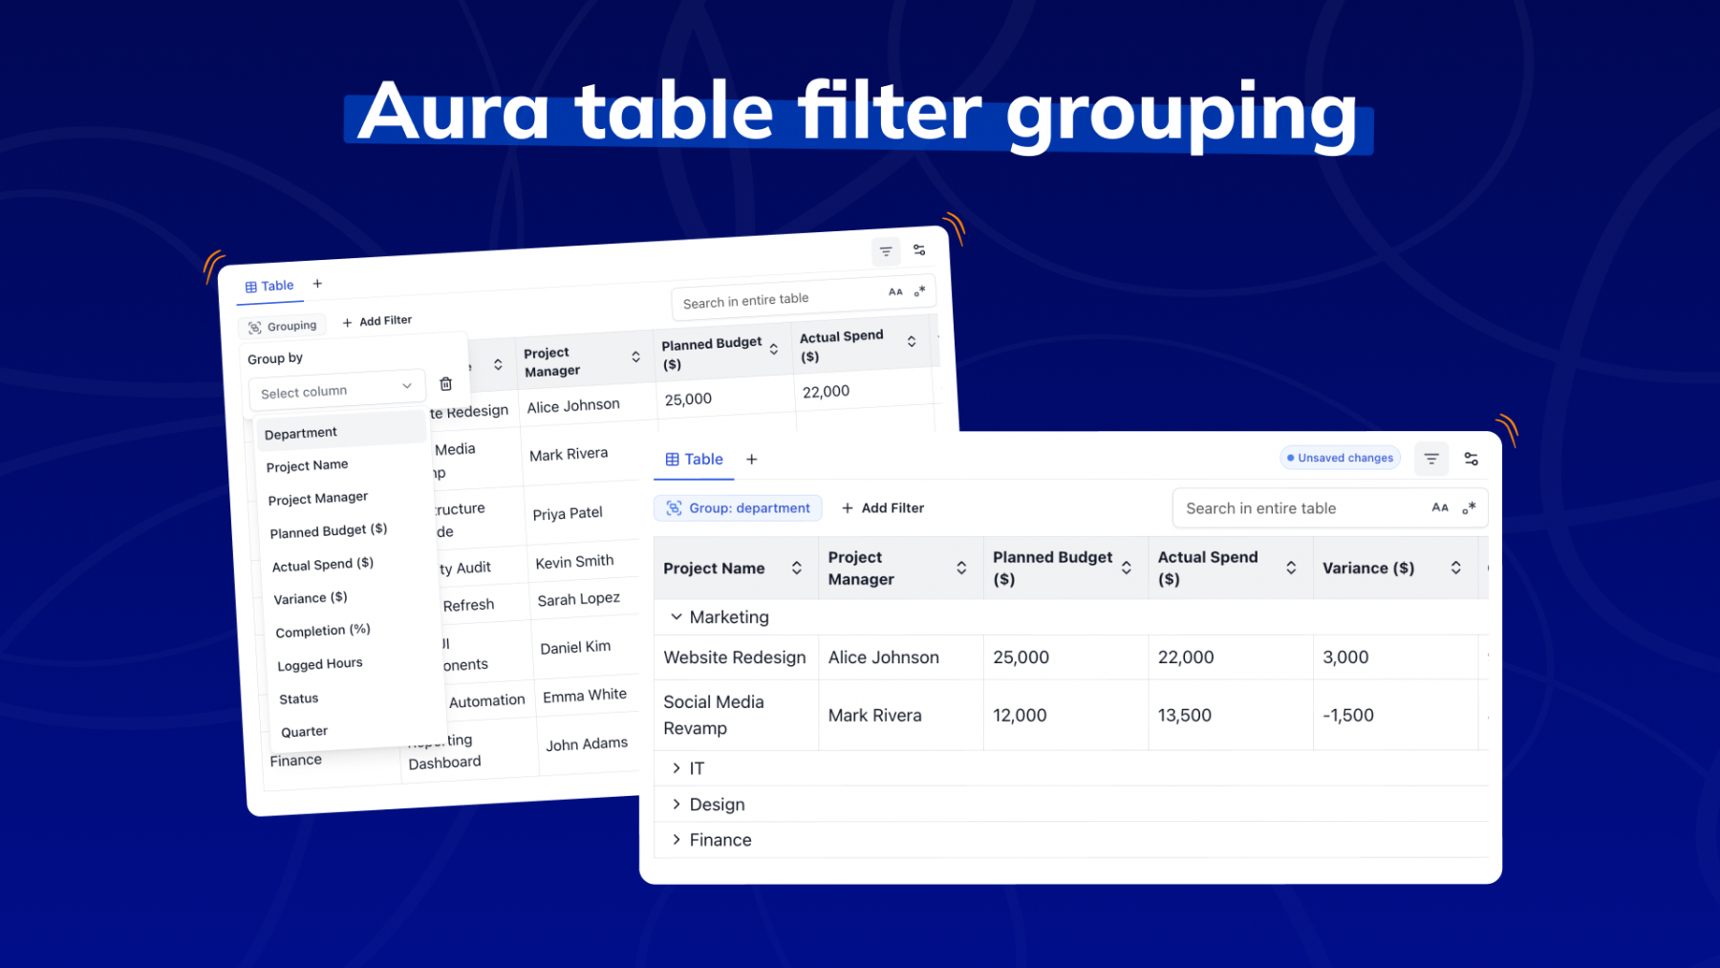Switch to the front panel Table tab

click(x=695, y=460)
